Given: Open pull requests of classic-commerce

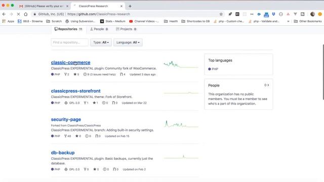Looking at the screenshot, I should [123, 74].
